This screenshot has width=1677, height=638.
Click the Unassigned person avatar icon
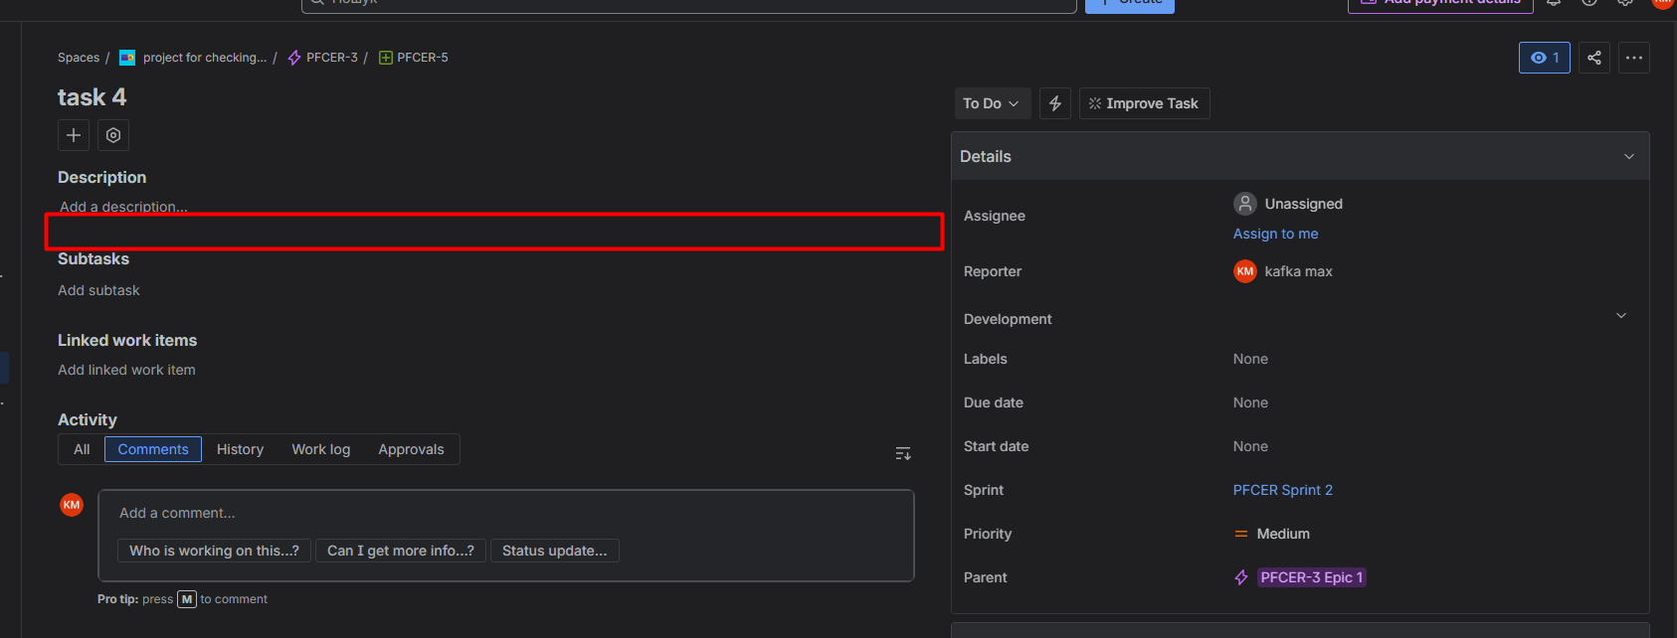[x=1245, y=204]
